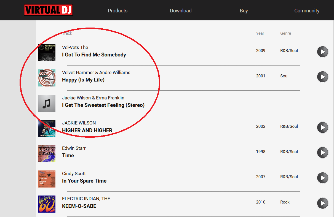
Task: Select artist "Velvet Hammer & Andre Williams"
Action: [96, 72]
